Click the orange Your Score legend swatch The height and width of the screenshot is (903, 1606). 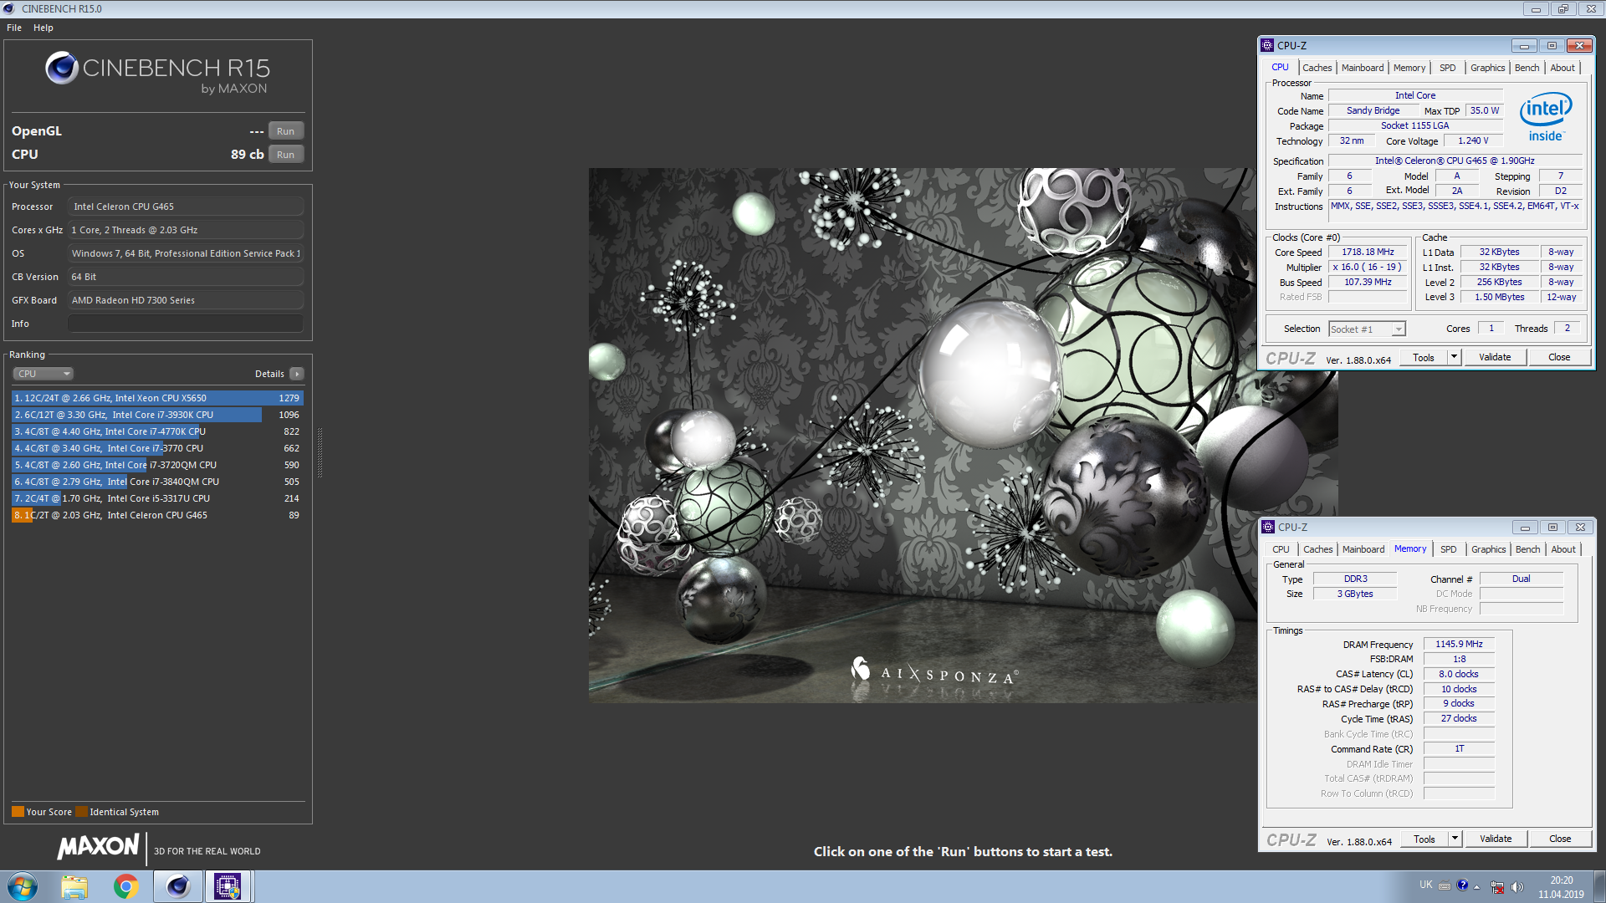pos(18,812)
